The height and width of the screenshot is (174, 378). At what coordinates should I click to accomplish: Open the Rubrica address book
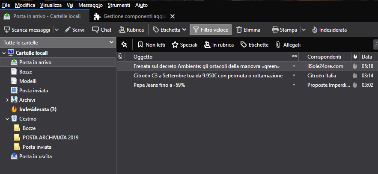point(131,30)
